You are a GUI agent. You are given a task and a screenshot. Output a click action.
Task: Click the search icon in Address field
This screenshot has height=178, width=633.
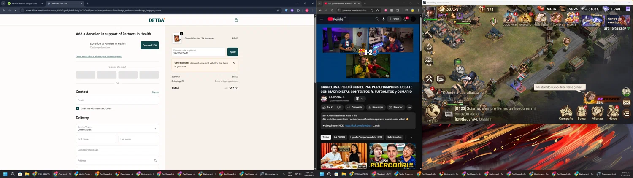155,160
